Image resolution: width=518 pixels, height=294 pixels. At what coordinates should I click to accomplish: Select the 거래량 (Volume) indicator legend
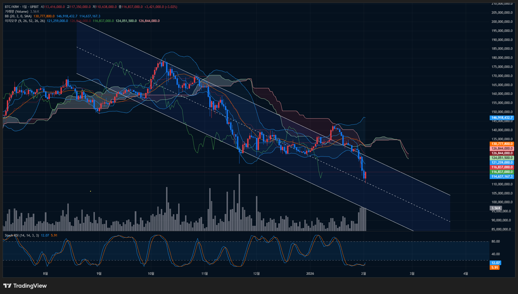[16, 12]
